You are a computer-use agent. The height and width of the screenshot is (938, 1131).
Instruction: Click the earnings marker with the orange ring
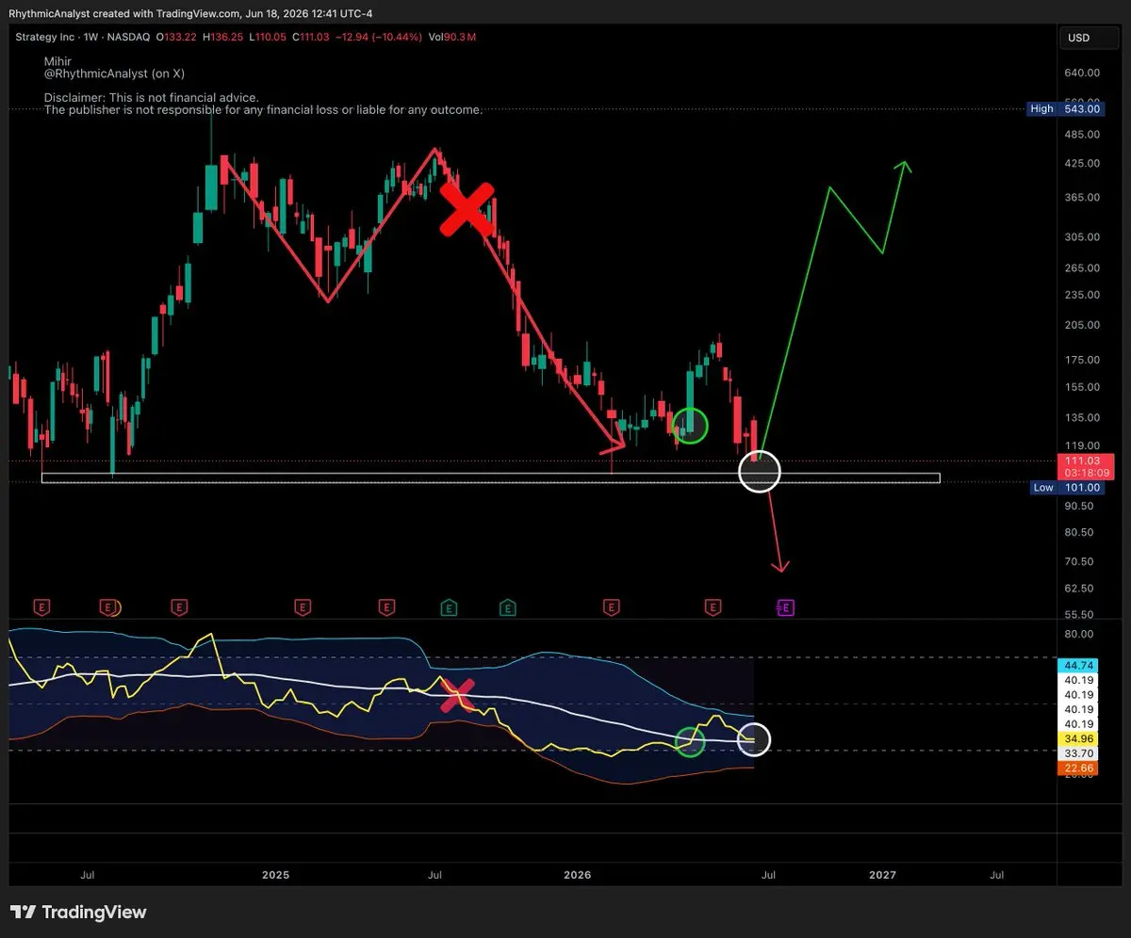click(110, 607)
